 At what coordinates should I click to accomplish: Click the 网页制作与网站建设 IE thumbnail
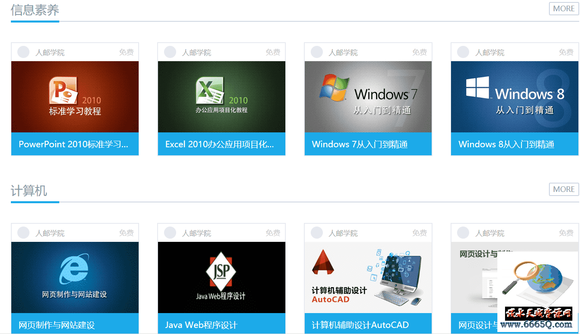point(75,277)
